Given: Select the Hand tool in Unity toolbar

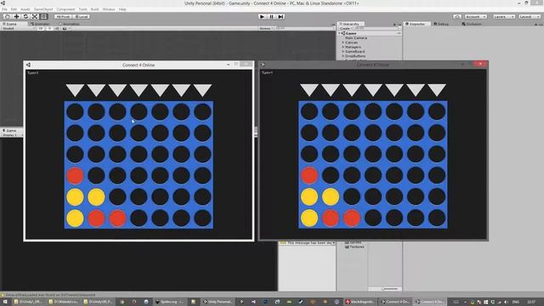Looking at the screenshot, I should point(7,17).
